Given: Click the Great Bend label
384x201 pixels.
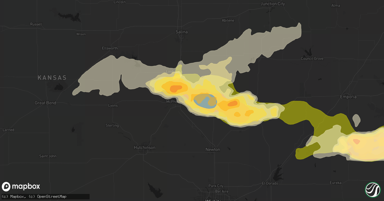Looking at the screenshot, I should click(x=45, y=103).
